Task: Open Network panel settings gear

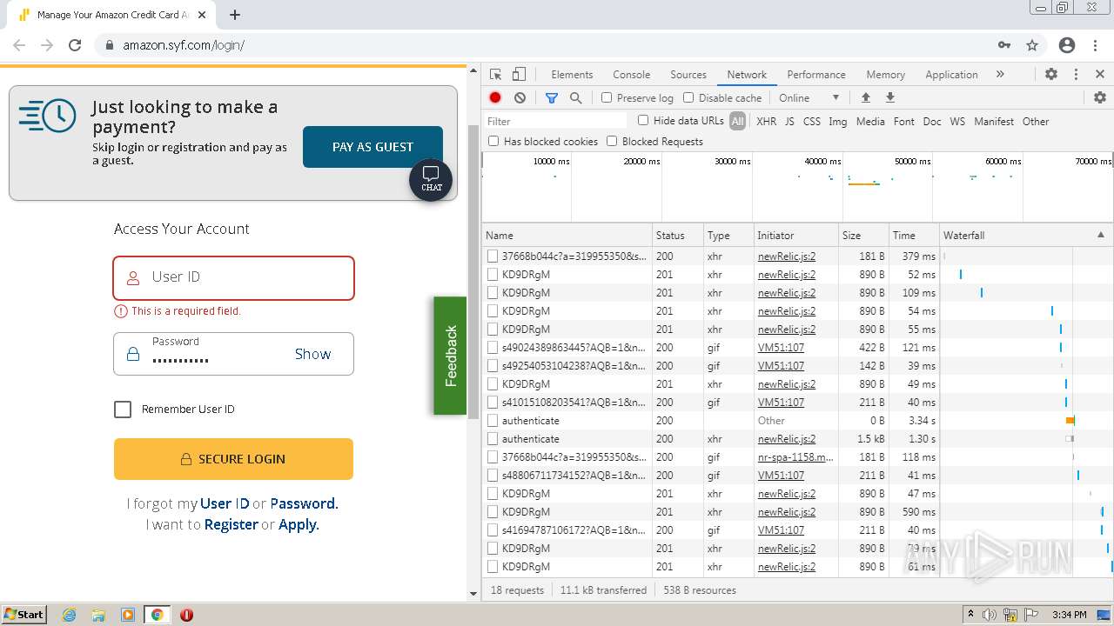Action: (x=1100, y=98)
